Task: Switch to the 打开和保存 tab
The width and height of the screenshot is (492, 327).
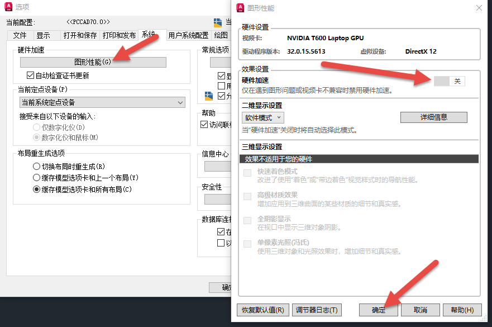Action: pyautogui.click(x=79, y=35)
